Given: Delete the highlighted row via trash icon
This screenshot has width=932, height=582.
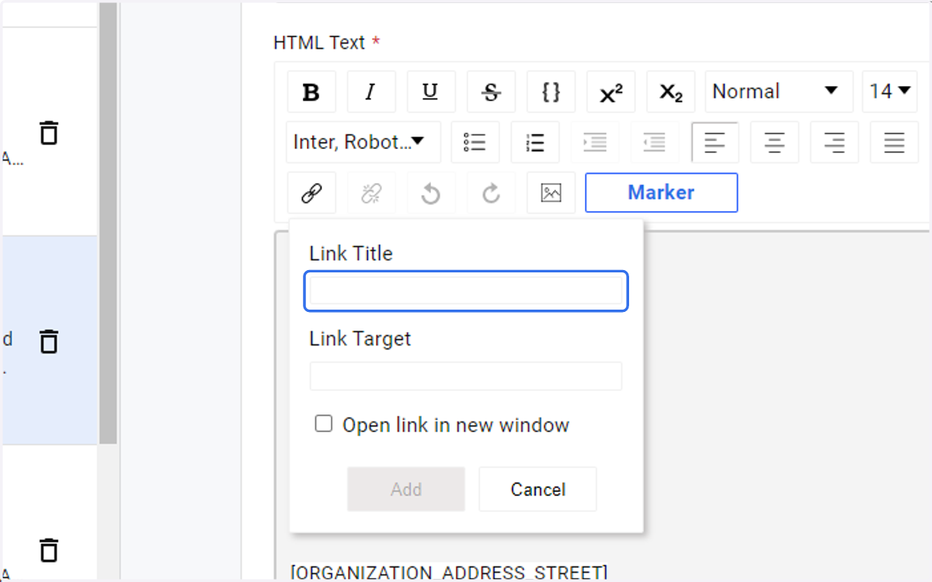Looking at the screenshot, I should [x=49, y=341].
